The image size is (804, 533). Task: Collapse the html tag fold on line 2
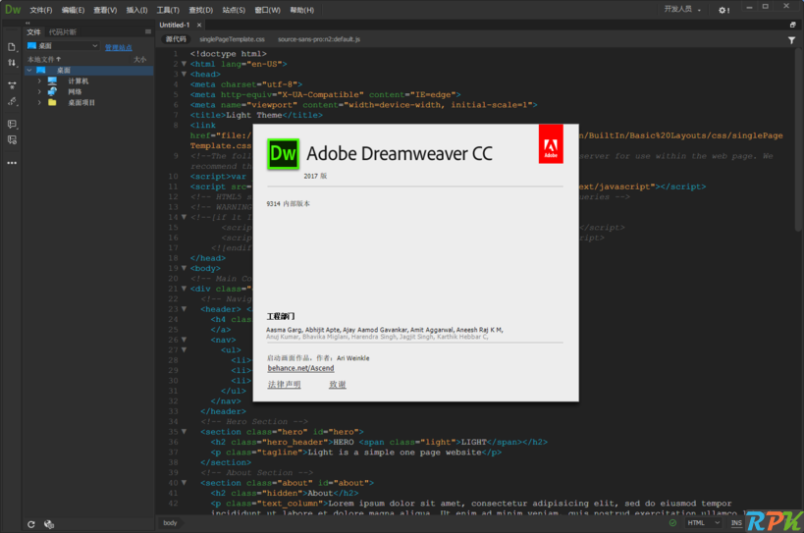[x=185, y=64]
